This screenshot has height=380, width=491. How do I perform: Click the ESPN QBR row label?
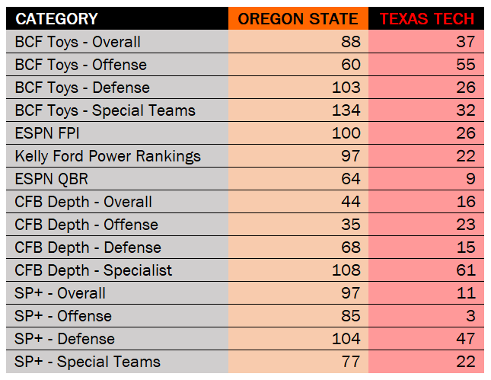(x=50, y=179)
